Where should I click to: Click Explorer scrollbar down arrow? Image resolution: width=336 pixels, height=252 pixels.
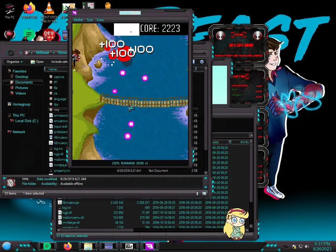point(206,173)
